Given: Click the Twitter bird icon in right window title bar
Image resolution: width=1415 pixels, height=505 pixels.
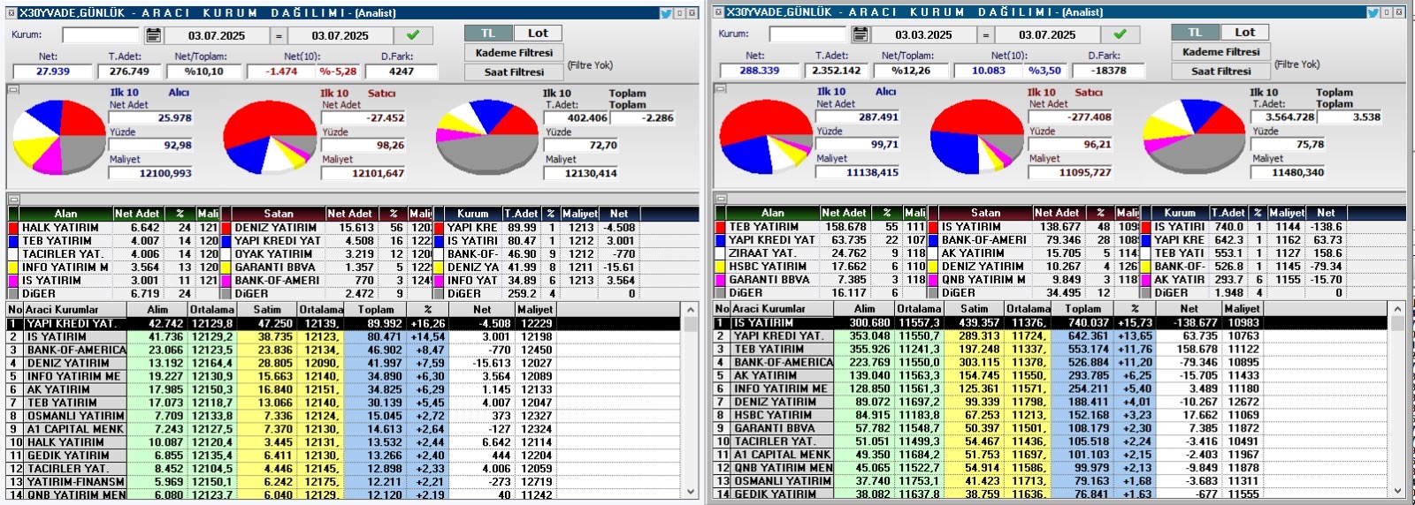Looking at the screenshot, I should 1373,12.
